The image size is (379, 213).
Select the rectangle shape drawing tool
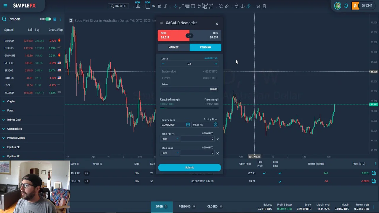tap(193, 6)
